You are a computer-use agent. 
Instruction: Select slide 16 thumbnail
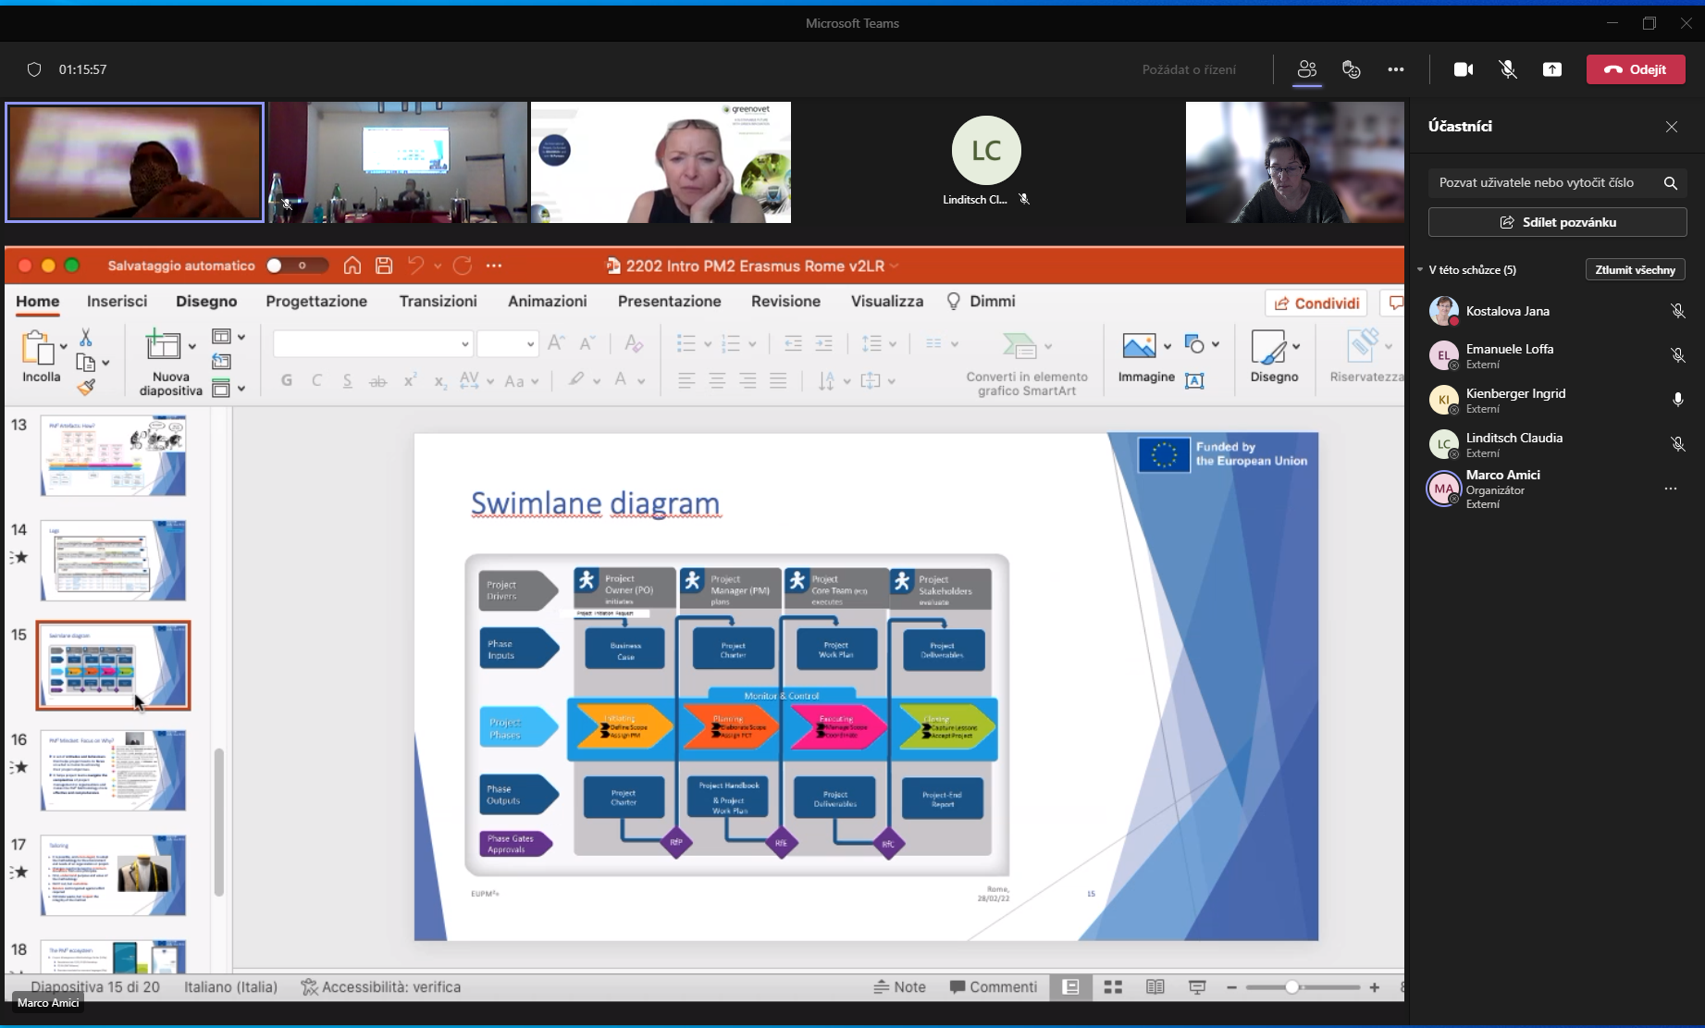(x=113, y=770)
